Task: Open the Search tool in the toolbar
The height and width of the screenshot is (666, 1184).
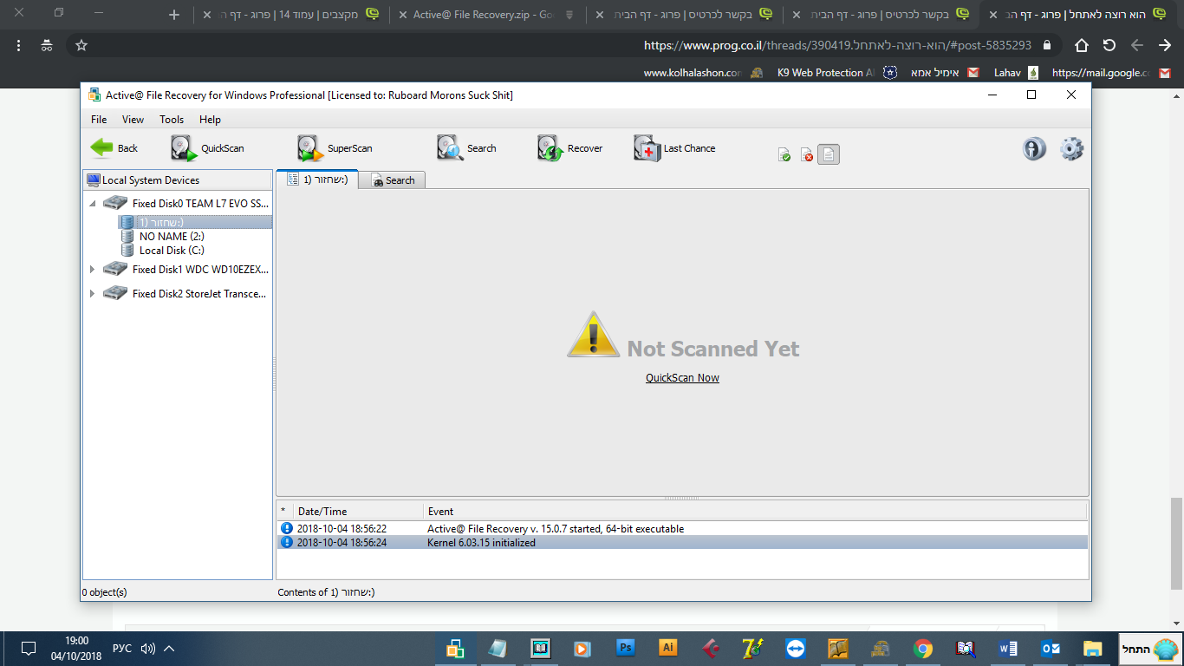Action: [x=466, y=148]
